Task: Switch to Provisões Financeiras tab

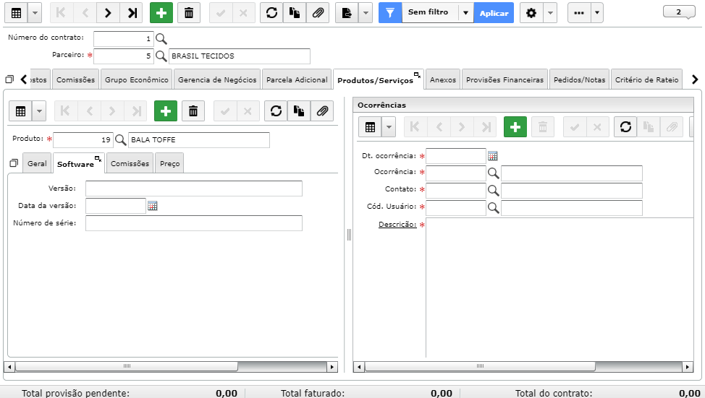Action: [505, 79]
